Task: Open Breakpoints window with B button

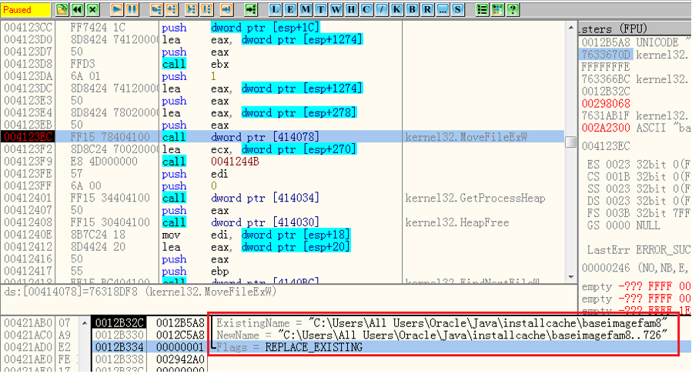Action: (x=413, y=9)
